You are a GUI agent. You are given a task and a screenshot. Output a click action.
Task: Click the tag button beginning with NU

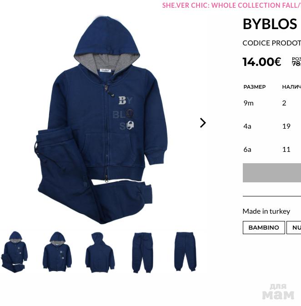tap(294, 227)
